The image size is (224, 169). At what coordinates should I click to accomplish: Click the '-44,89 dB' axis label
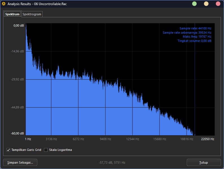tap(17, 107)
